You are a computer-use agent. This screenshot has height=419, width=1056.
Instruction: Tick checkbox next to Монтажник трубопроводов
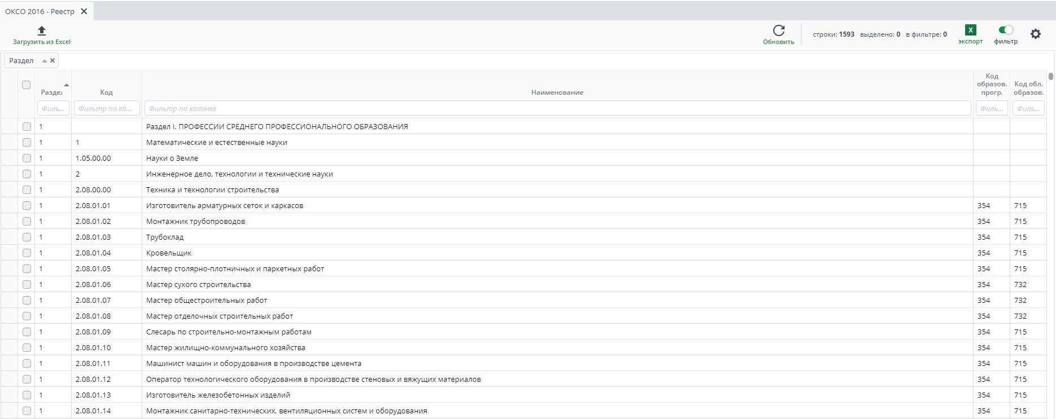[27, 221]
